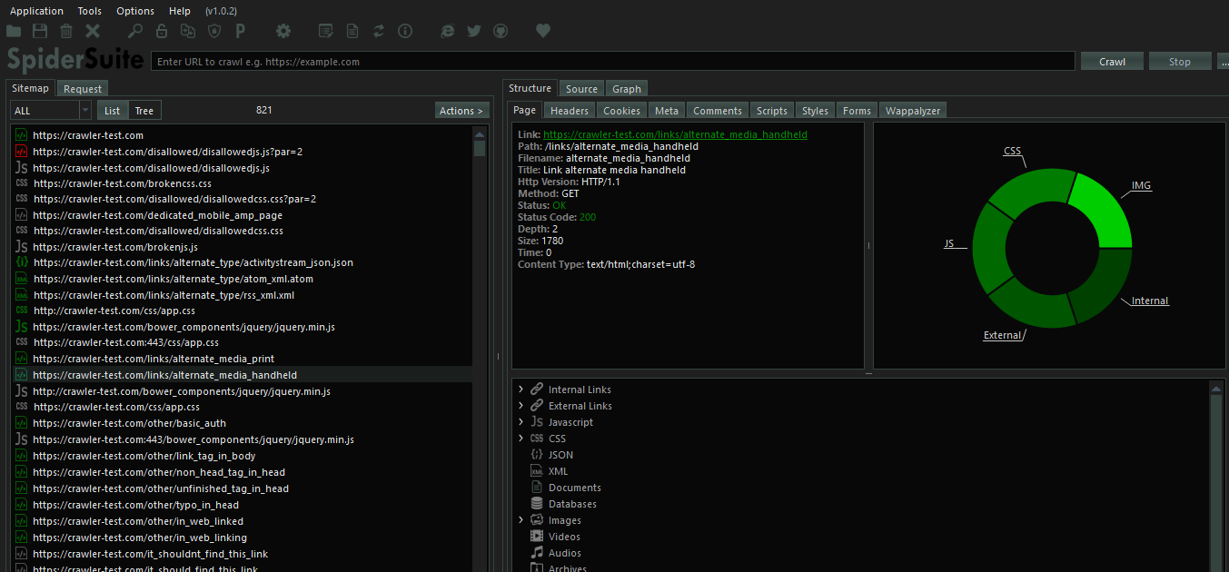Click the GitHub icon in toolbar
1229x572 pixels.
pos(500,32)
